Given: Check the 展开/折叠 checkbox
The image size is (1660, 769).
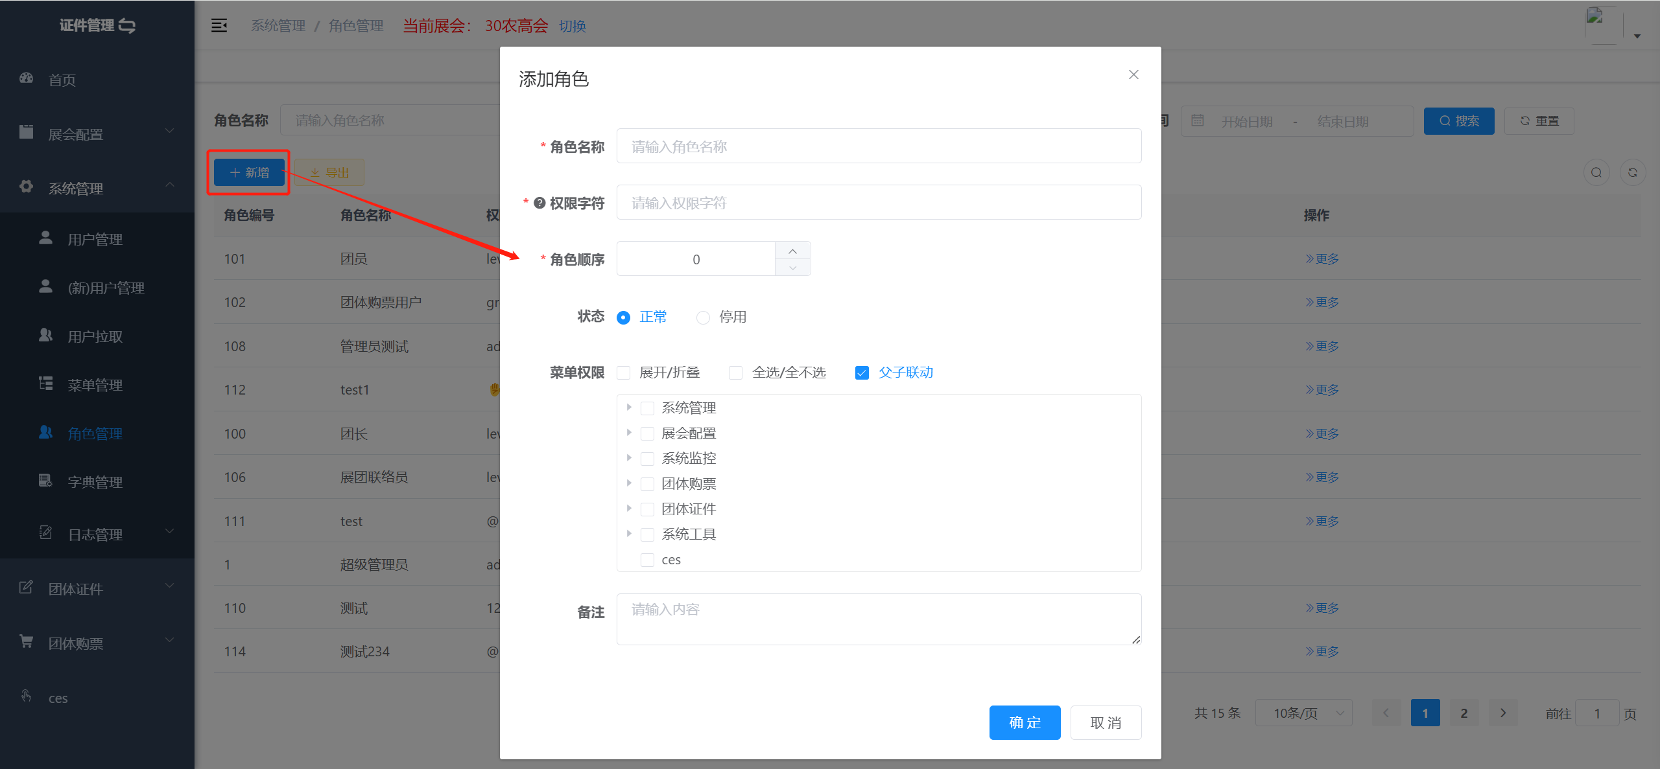Looking at the screenshot, I should click(623, 373).
